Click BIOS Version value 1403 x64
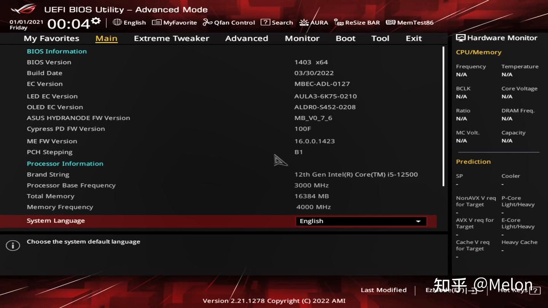Screen dimensions: 548x308 [x=311, y=62]
